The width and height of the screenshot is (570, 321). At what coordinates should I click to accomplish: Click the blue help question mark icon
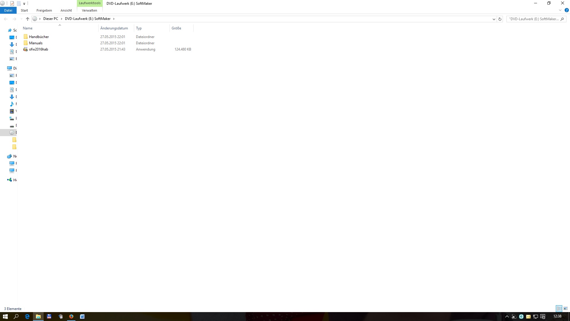point(566,10)
